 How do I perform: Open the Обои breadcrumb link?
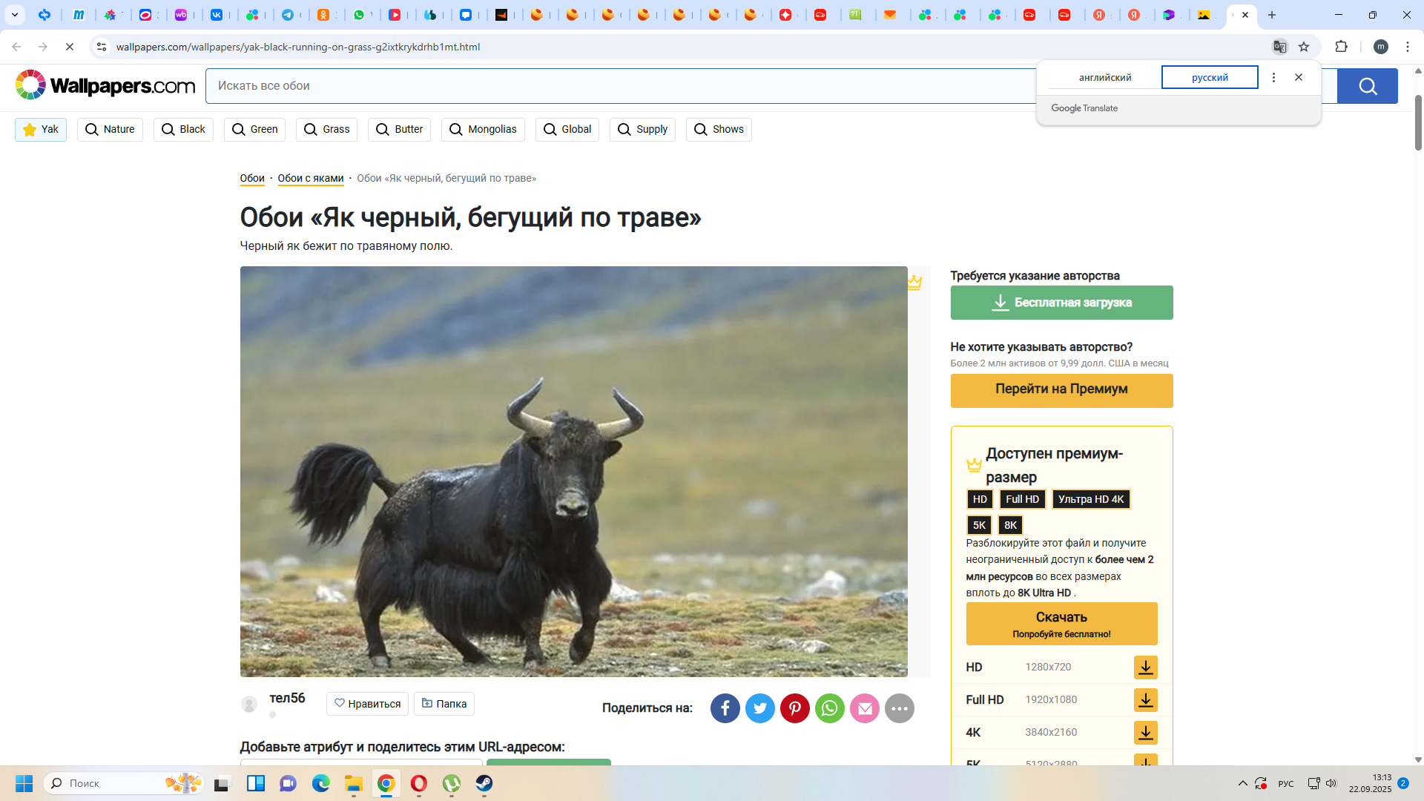[252, 178]
